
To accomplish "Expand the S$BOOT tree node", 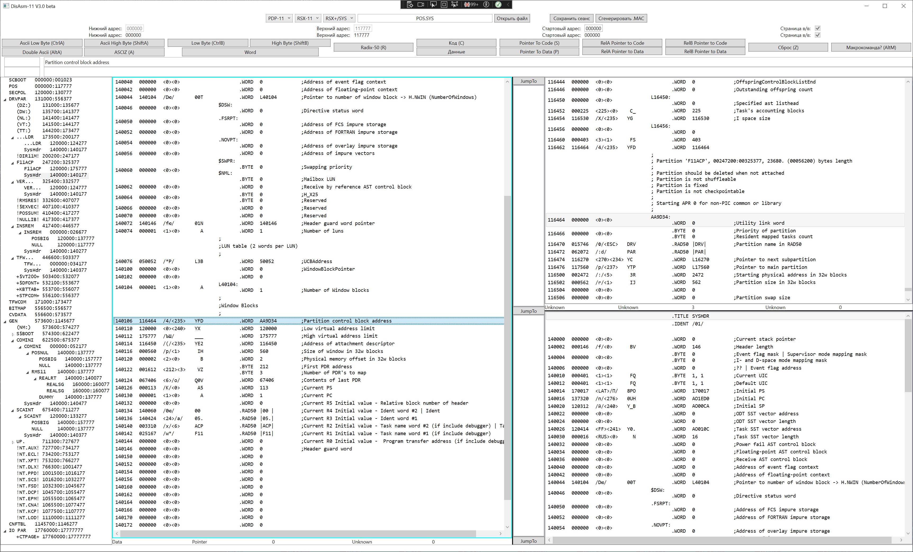I will [13, 334].
